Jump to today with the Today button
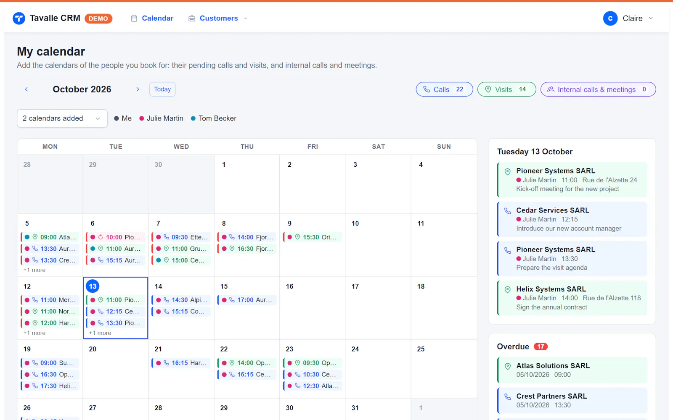This screenshot has height=420, width=673. [x=162, y=89]
